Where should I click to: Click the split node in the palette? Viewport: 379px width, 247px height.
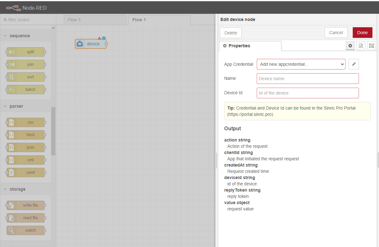(x=26, y=52)
